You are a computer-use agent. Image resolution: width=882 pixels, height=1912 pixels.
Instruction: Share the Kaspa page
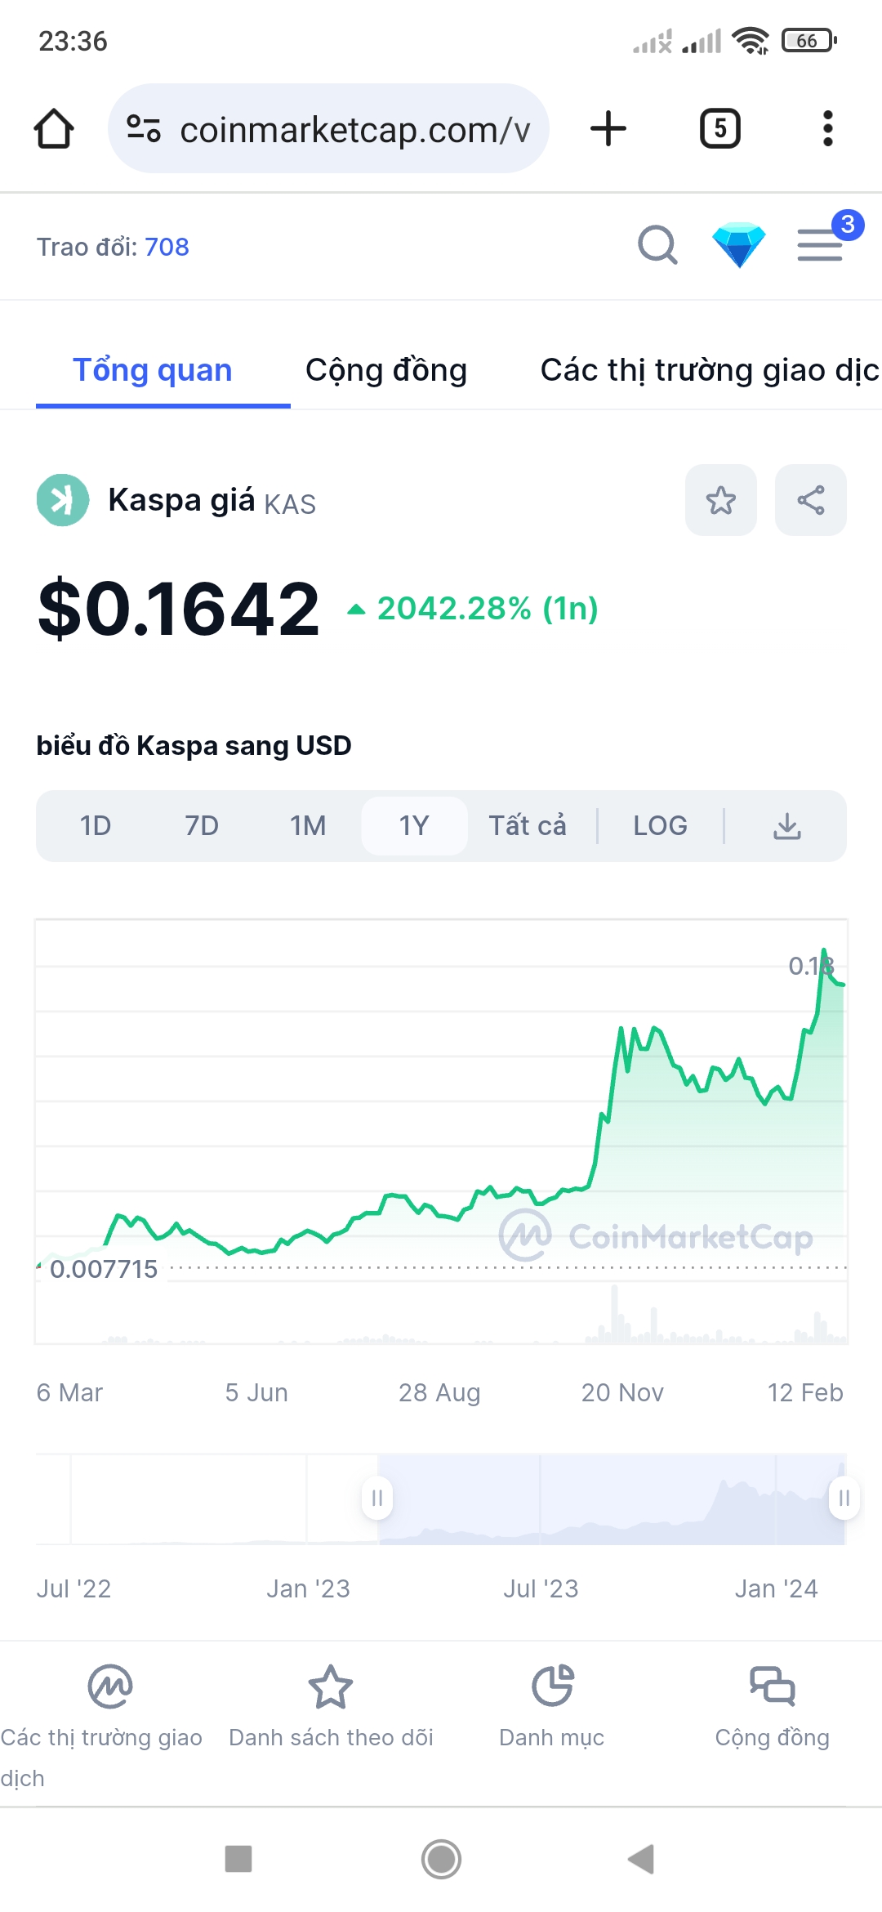(810, 500)
